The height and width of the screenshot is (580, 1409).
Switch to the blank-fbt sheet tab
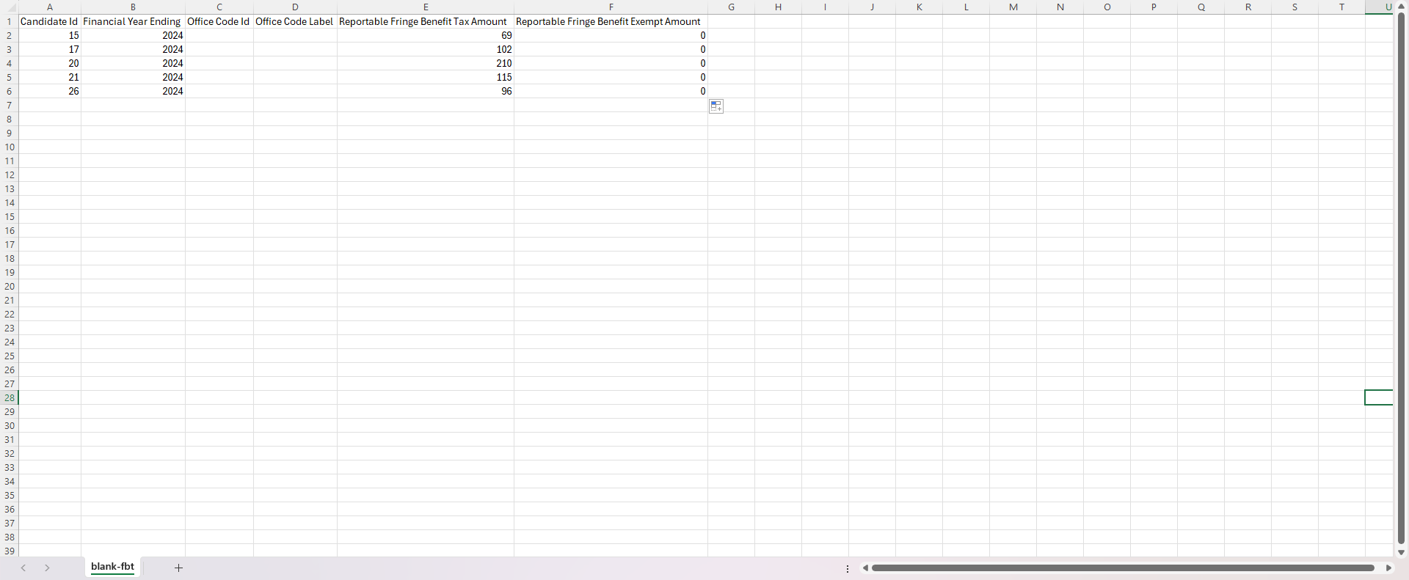point(112,567)
